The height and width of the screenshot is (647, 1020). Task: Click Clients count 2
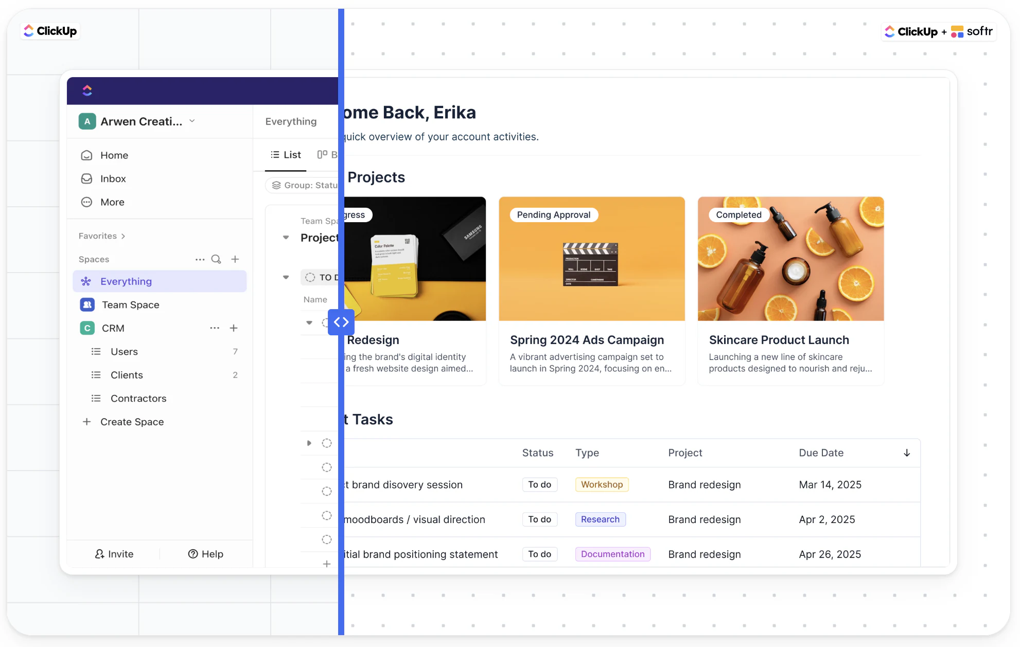point(235,375)
